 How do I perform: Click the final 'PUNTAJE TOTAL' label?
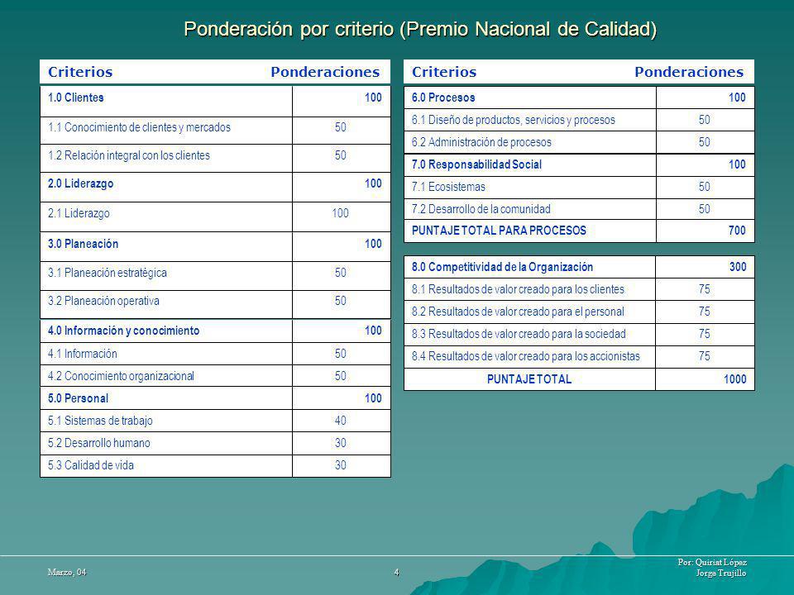(529, 379)
